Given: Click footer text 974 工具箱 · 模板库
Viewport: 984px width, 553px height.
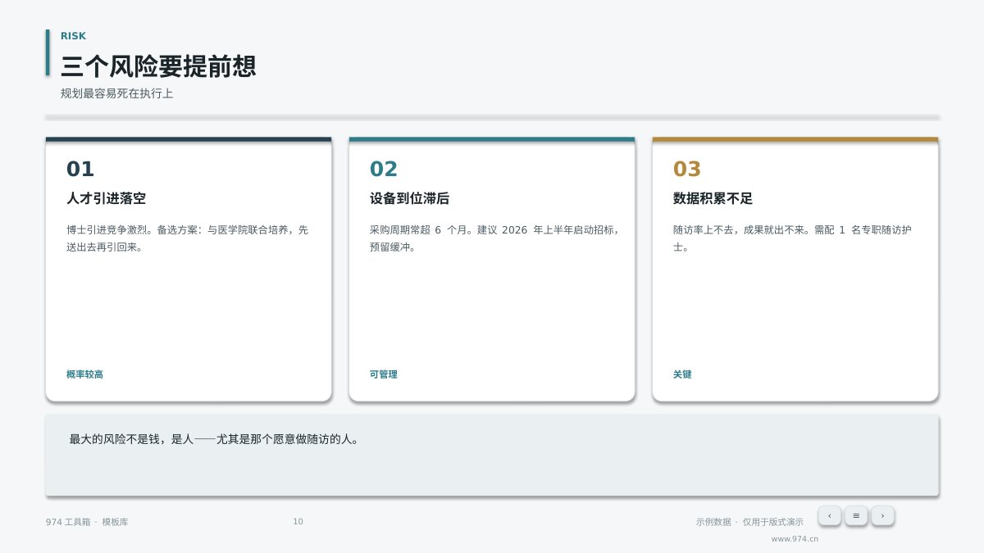Looking at the screenshot, I should coord(87,522).
